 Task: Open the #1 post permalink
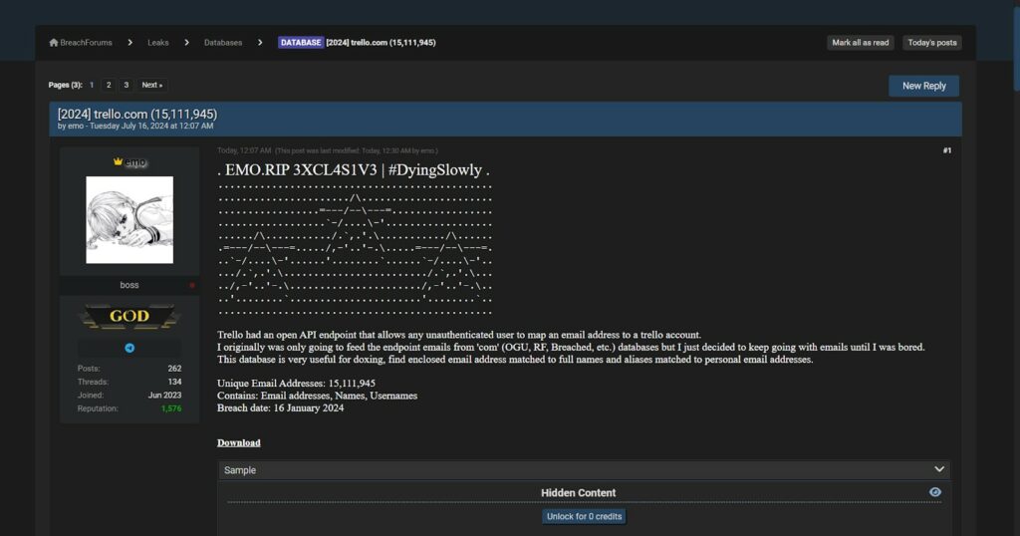[946, 150]
